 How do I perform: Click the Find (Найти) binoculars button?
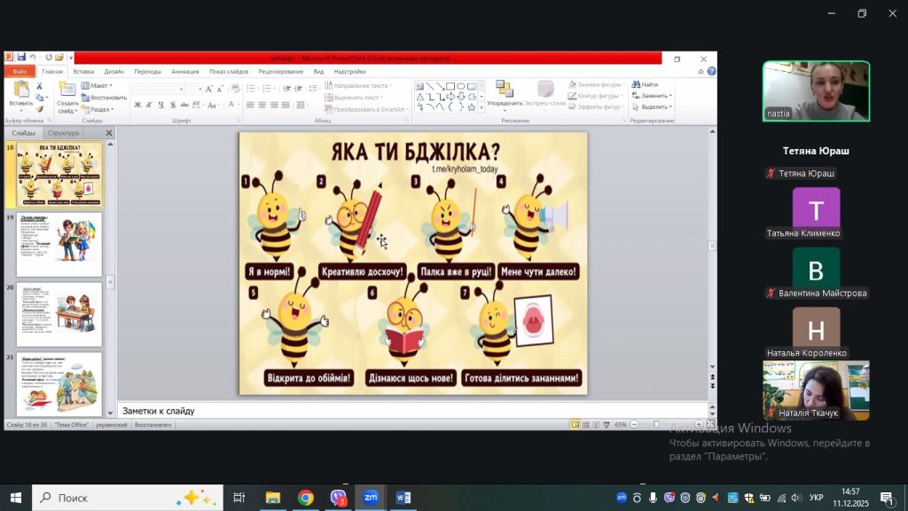point(646,85)
